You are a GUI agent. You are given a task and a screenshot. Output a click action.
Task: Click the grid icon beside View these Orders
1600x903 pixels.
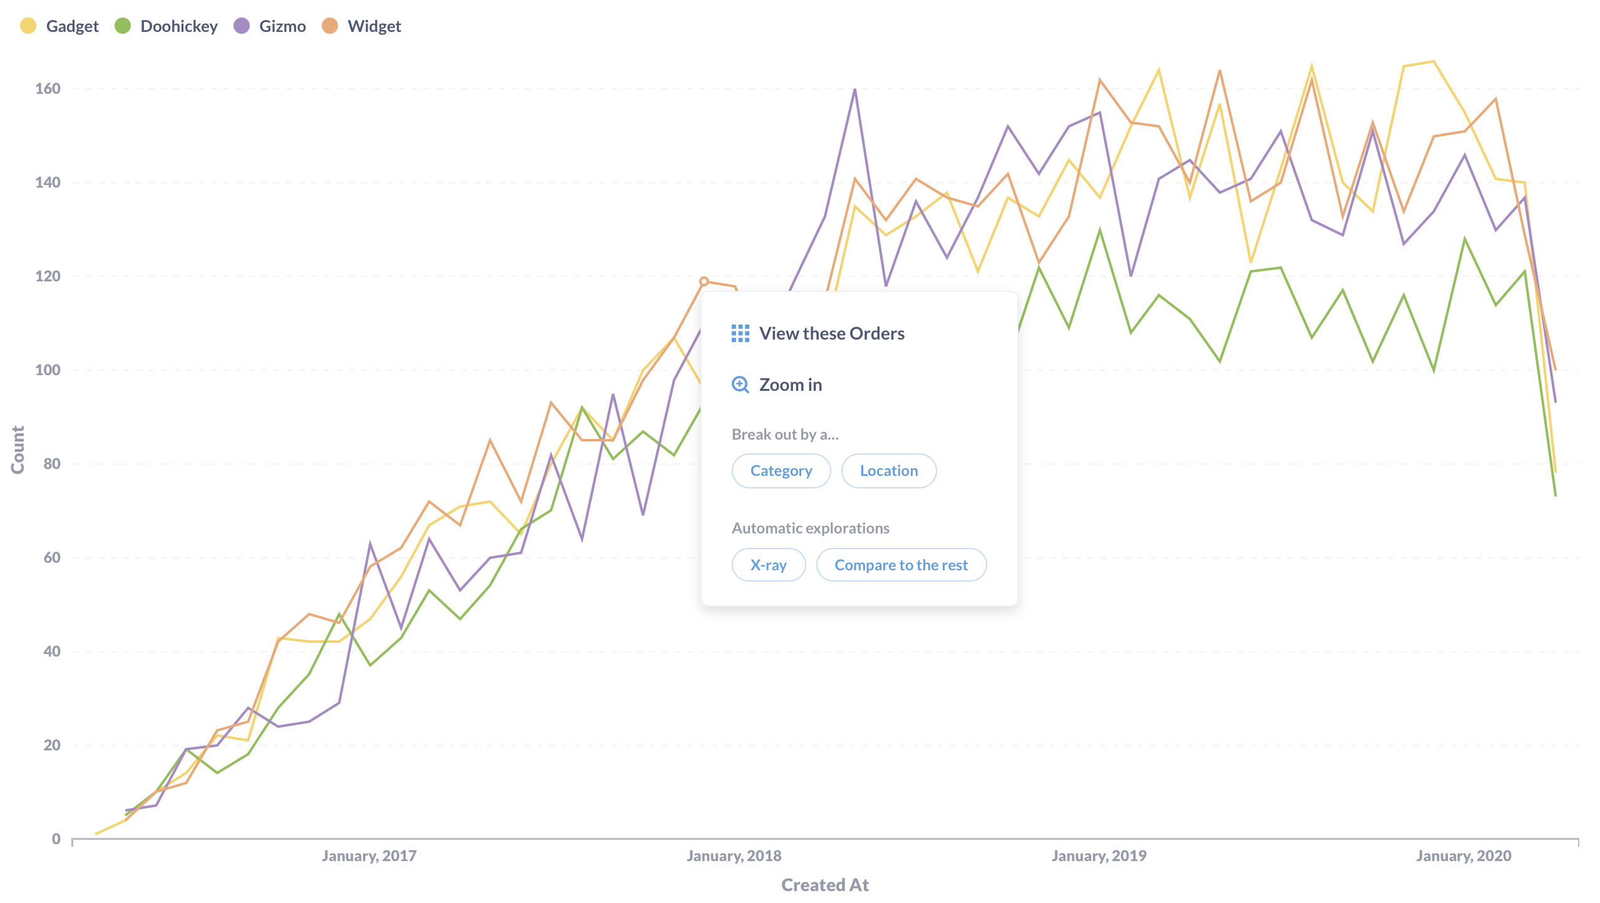tap(740, 333)
